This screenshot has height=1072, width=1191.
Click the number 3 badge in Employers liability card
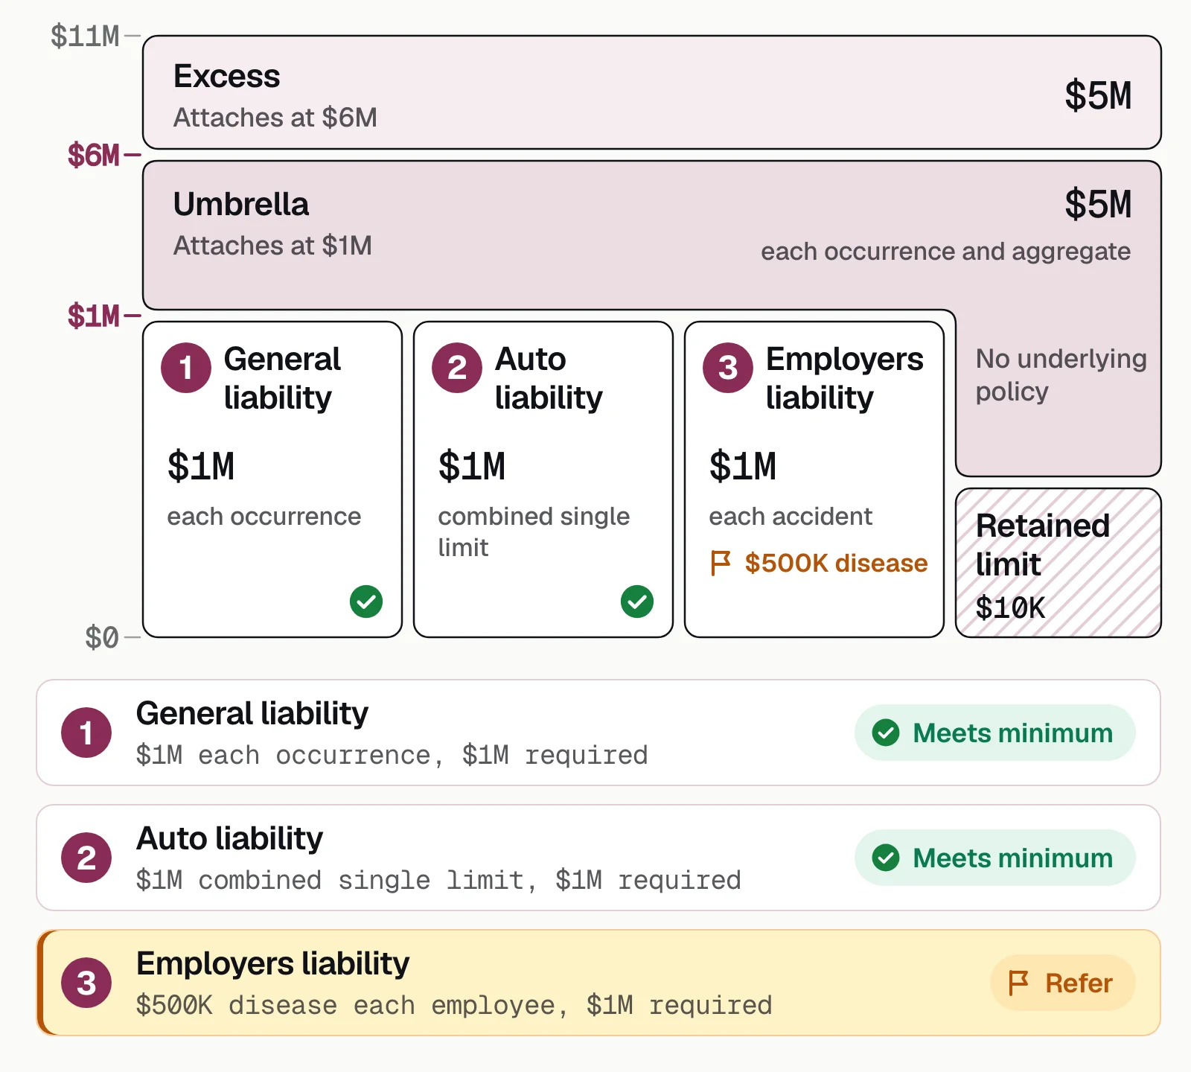[x=728, y=368]
